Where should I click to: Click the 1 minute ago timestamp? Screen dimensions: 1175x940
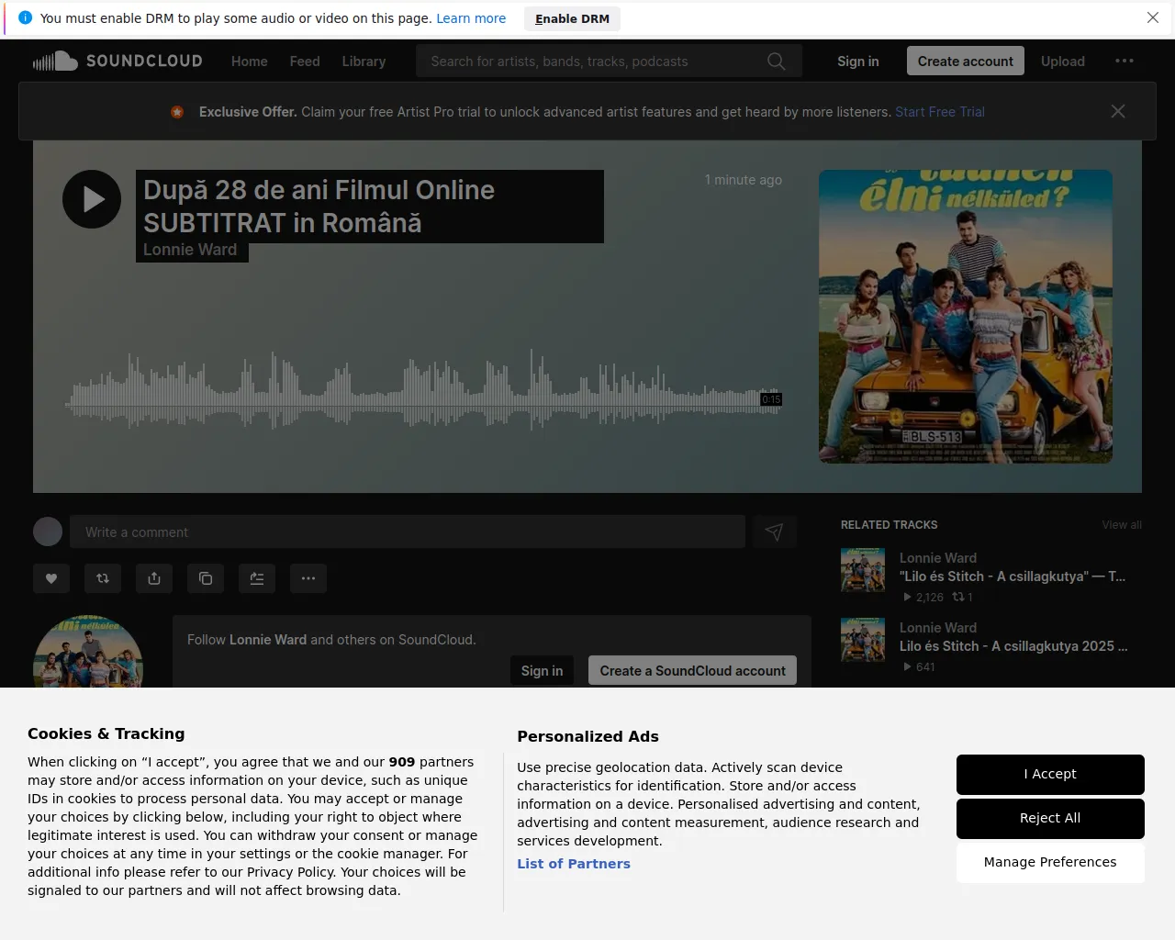(744, 180)
